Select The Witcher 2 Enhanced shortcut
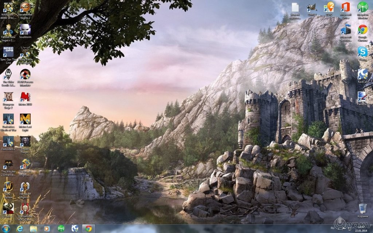Viewport: 373px width, 233px height. coord(8,167)
